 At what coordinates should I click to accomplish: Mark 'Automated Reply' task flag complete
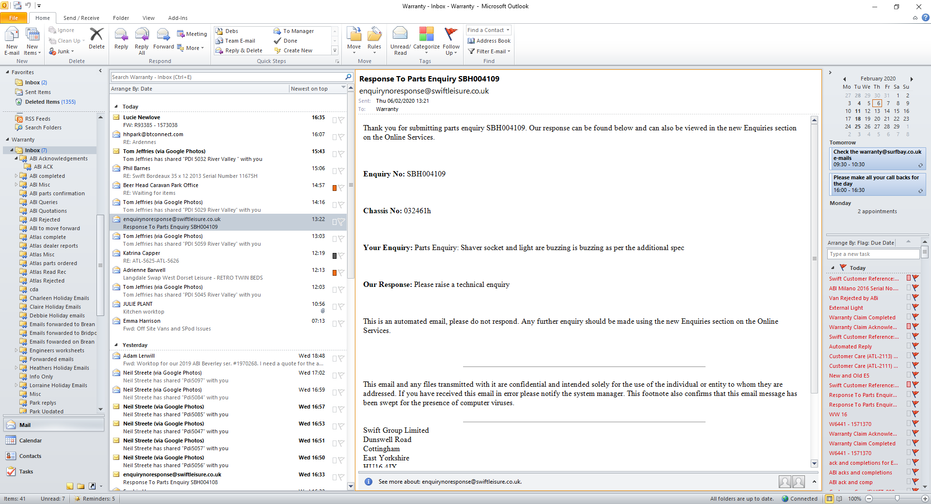click(915, 346)
